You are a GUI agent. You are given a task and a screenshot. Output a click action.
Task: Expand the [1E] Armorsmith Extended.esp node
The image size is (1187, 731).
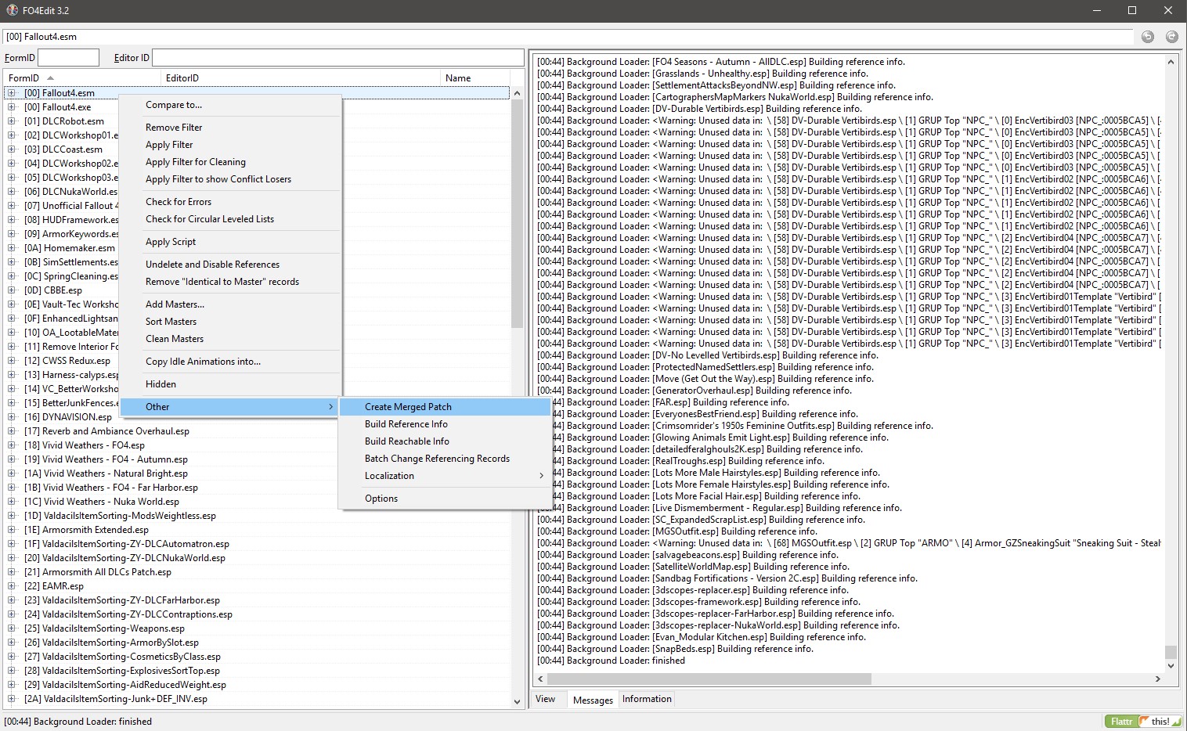click(x=12, y=530)
